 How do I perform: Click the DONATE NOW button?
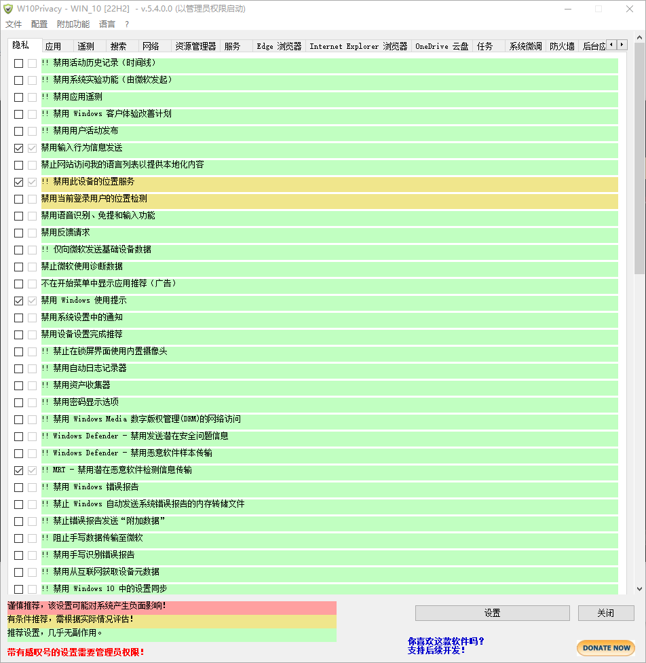(606, 648)
